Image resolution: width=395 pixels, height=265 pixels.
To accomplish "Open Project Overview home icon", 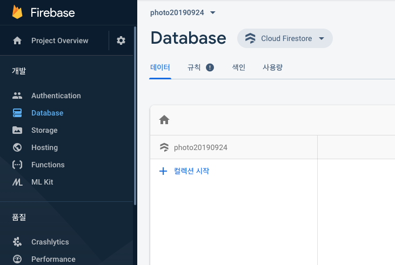I will [x=17, y=40].
